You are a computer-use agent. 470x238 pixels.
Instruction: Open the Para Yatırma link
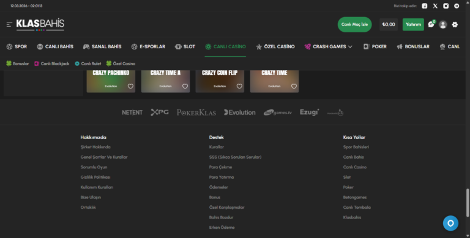(222, 178)
